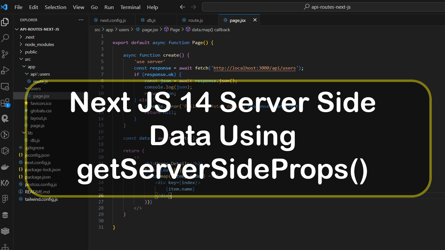
Task: Click the VS Code logo icon
Action: click(x=4, y=7)
